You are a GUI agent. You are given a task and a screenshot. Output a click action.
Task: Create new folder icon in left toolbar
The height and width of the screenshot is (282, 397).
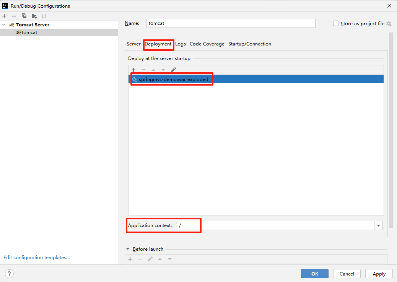pos(34,16)
